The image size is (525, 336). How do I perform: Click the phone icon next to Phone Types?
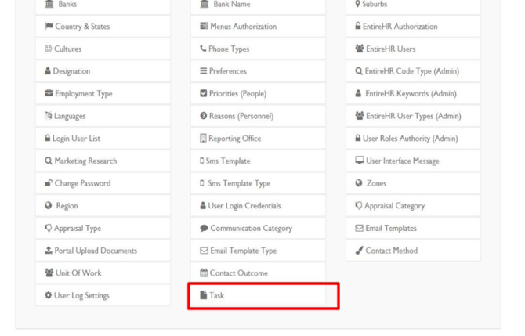pyautogui.click(x=203, y=49)
